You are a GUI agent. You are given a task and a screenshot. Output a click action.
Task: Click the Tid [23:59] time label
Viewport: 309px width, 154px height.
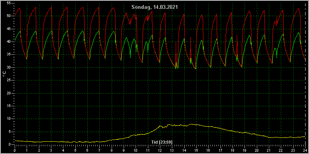162,142
